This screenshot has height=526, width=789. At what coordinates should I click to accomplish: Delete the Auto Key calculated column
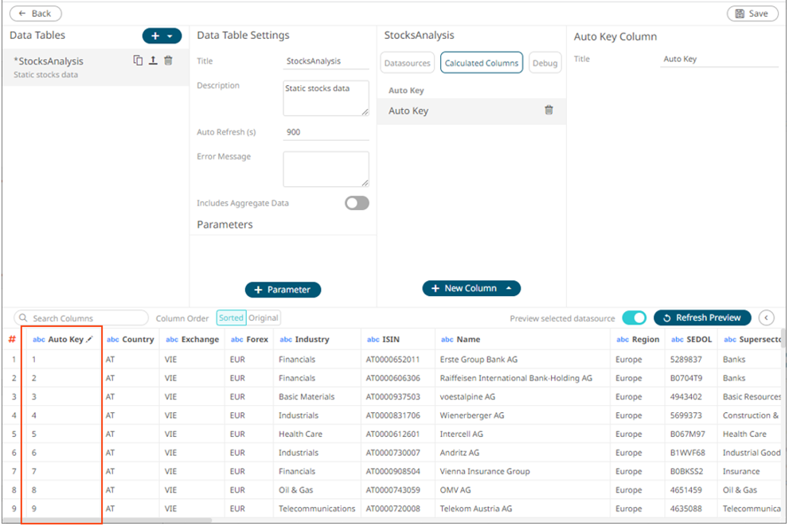(x=549, y=111)
